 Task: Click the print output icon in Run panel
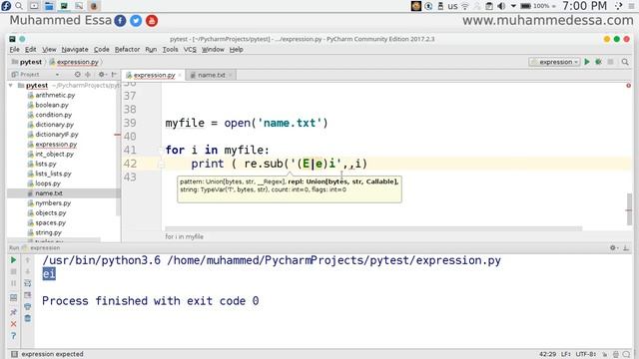point(28,306)
